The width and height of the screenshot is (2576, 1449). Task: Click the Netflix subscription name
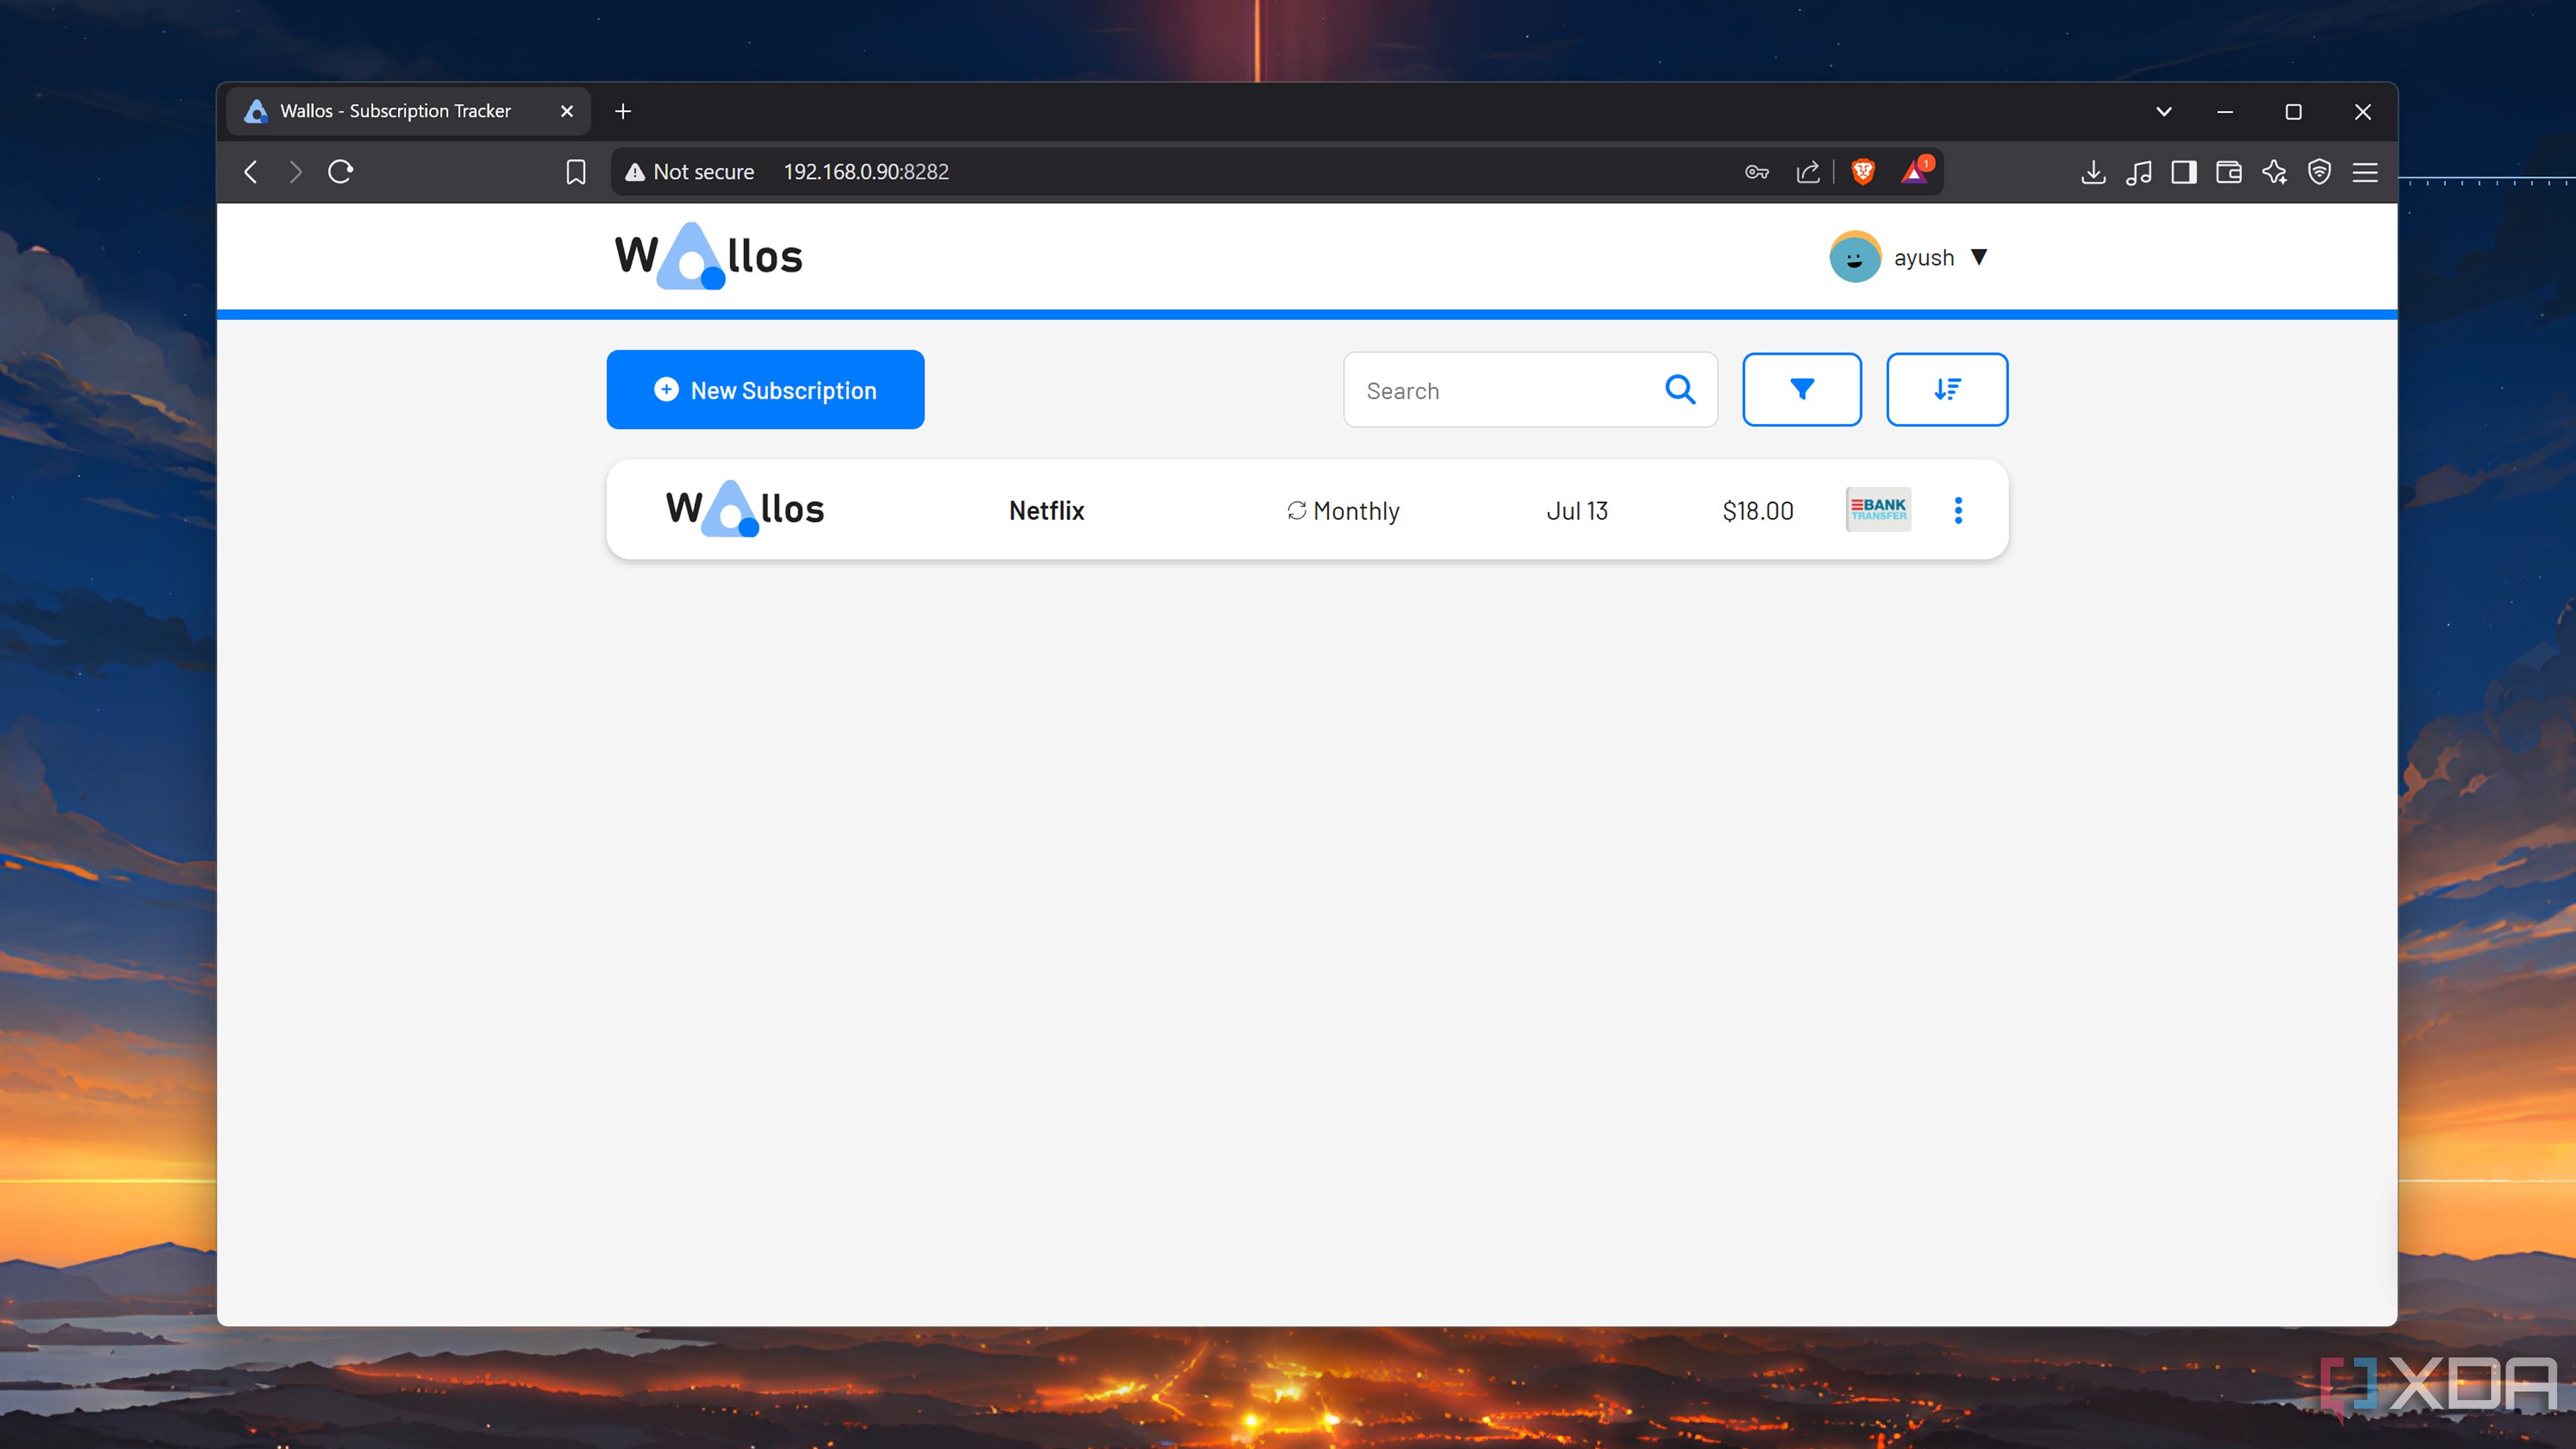coord(1046,511)
